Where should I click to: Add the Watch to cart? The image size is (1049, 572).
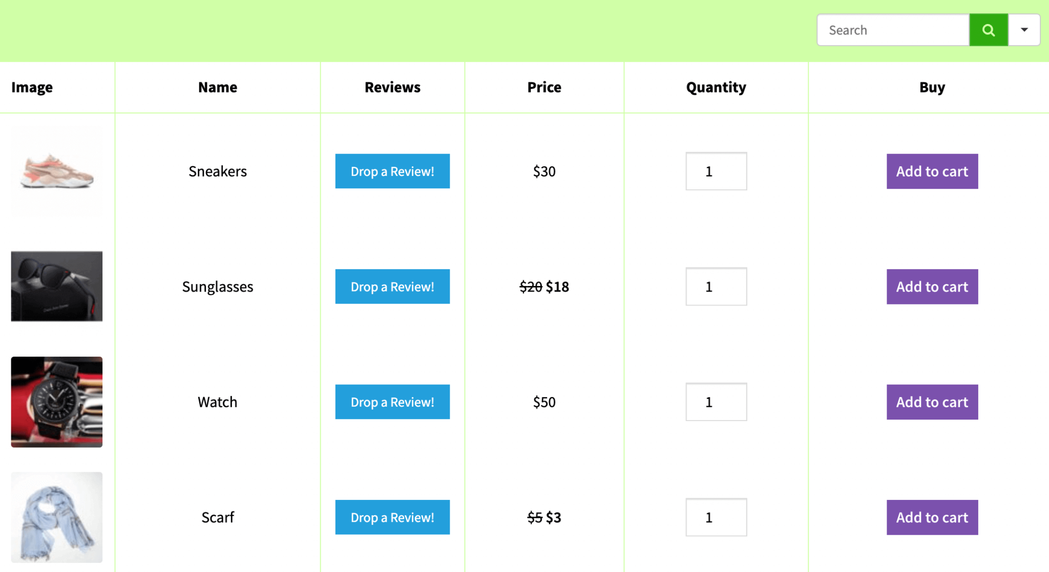click(x=932, y=402)
